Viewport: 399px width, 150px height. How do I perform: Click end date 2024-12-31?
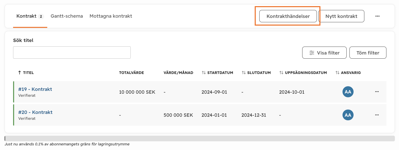[254, 115]
